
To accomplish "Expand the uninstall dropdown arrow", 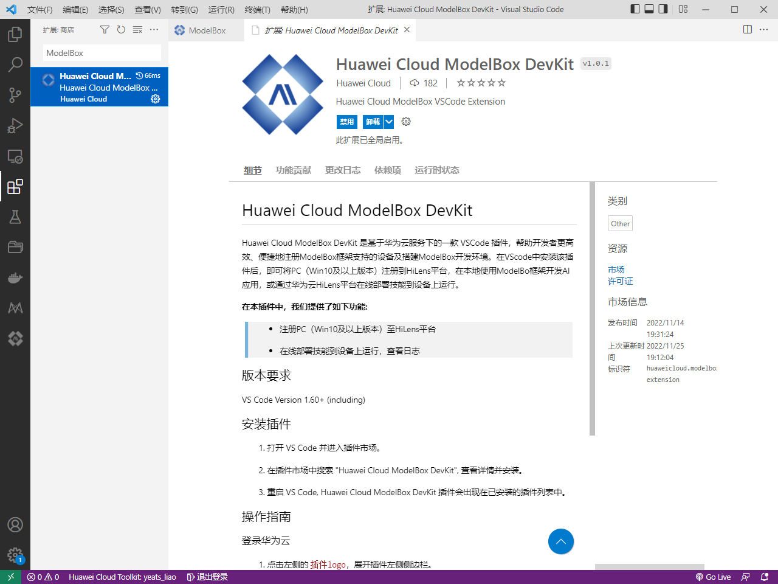I will [389, 122].
